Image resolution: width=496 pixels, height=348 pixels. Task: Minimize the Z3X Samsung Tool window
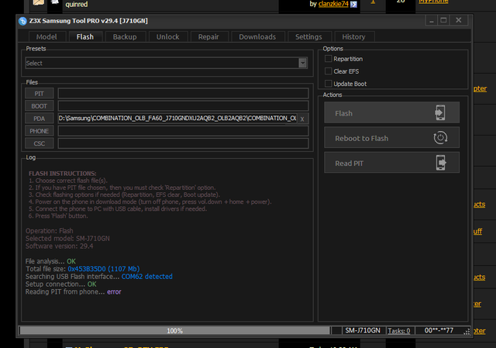click(431, 21)
